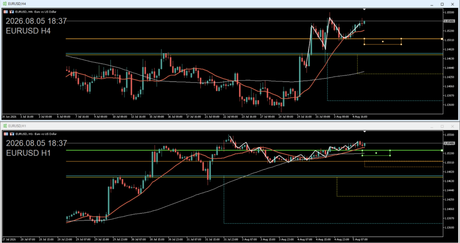Image resolution: width=460 pixels, height=243 pixels.
Task: Click the '27 Jul 2026' date on H1 time axis
Action: 9,239
